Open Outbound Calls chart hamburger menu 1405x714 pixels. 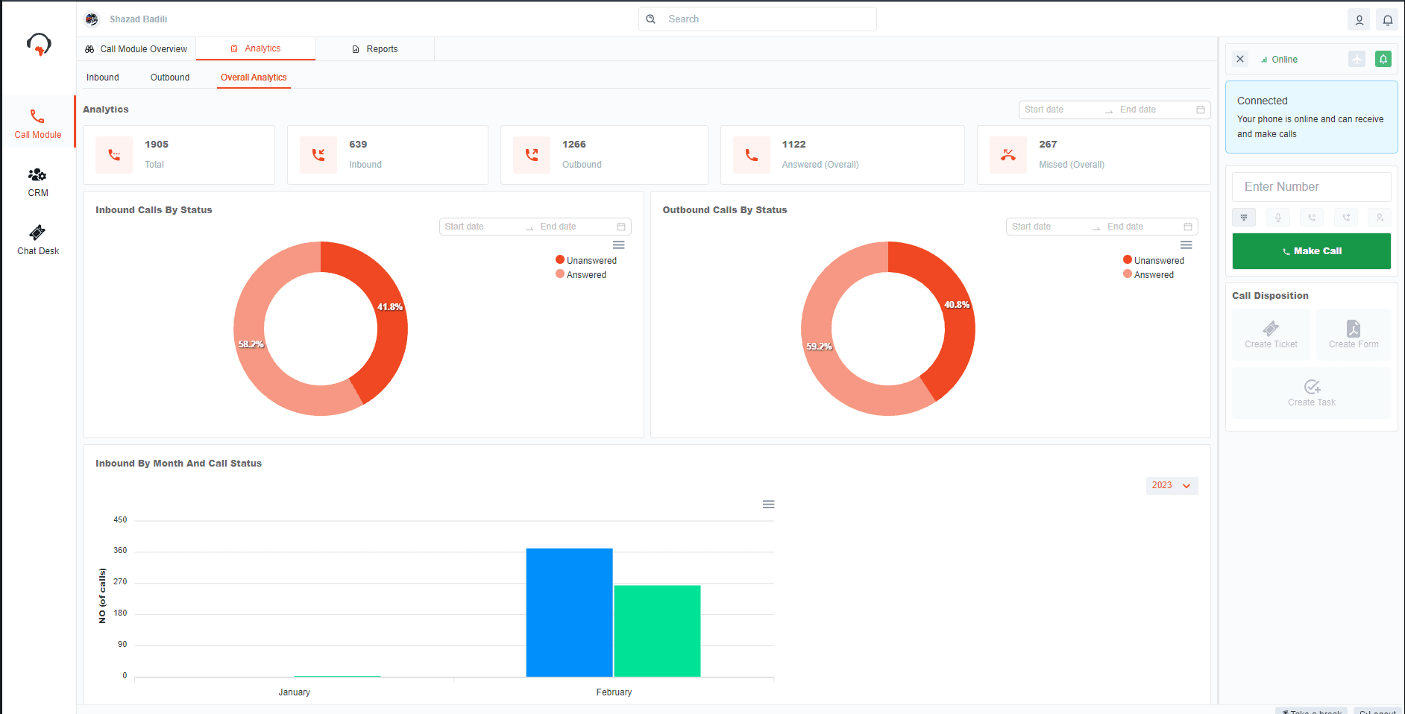tap(1186, 245)
